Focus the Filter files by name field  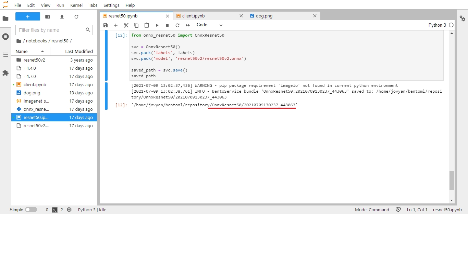click(x=51, y=30)
